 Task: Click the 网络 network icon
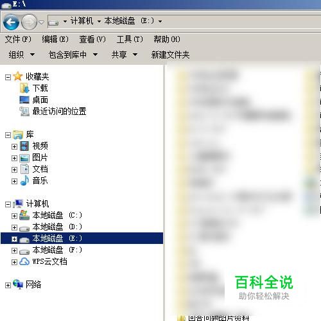pyautogui.click(x=18, y=284)
